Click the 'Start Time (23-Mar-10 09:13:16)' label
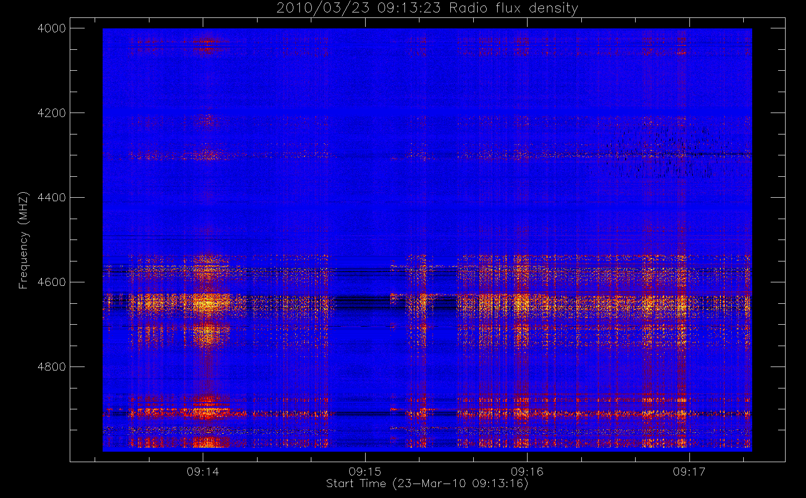 [427, 484]
